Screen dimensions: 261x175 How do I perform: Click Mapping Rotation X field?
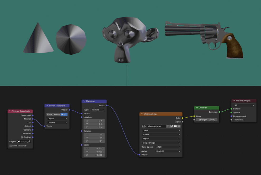[x=94, y=135]
